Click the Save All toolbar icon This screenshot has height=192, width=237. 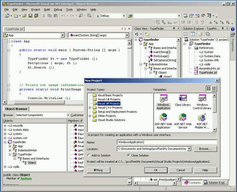pos(36,16)
